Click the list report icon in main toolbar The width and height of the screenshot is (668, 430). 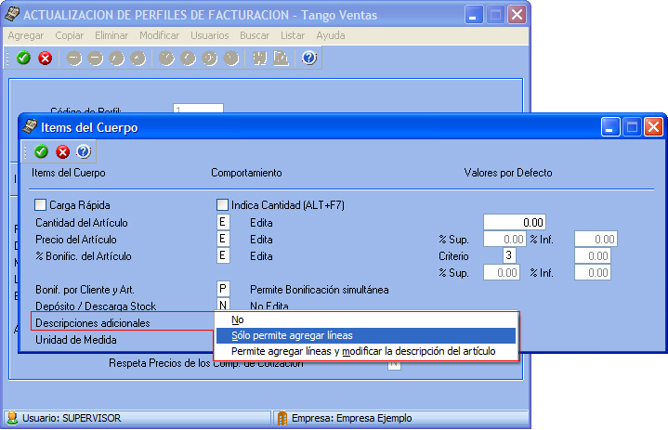(281, 58)
